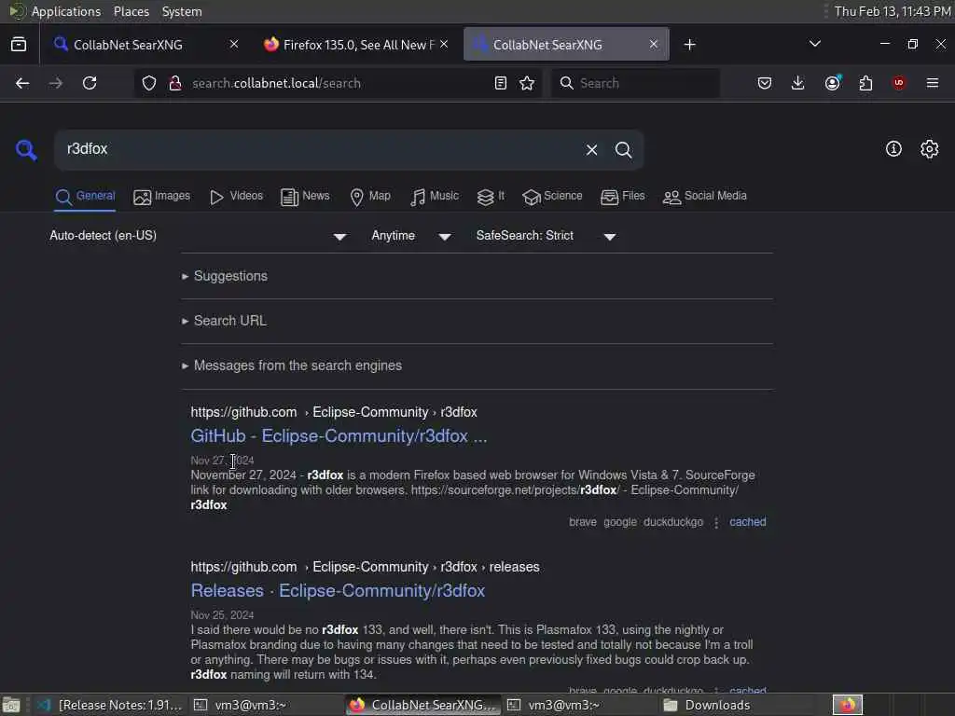Screen dimensions: 955x716
Task: Select the Music category
Action: (435, 196)
